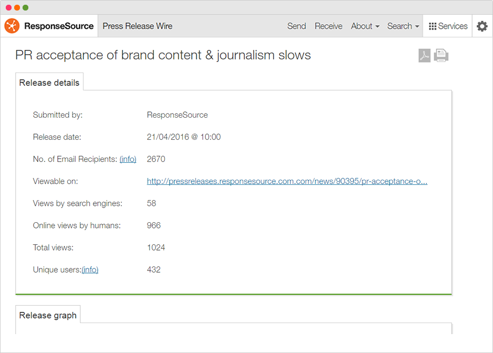This screenshot has width=493, height=353.
Task: Open info link beside Unique users
Action: click(90, 269)
